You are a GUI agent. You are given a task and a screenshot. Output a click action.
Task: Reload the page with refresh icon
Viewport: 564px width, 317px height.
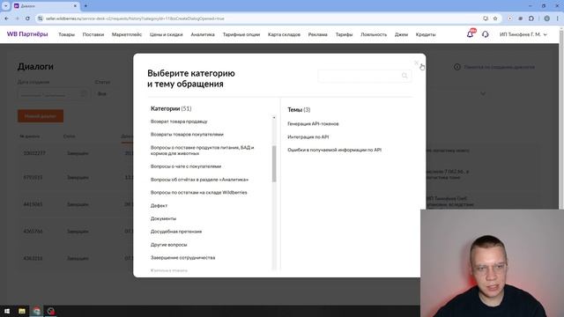pos(27,18)
